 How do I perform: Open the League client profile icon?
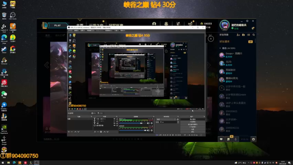(154, 24)
